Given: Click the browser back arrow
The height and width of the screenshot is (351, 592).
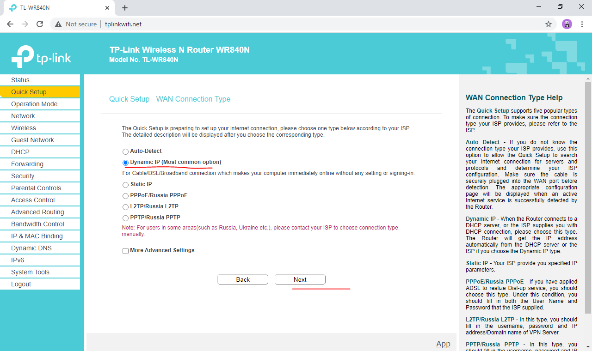Looking at the screenshot, I should [10, 24].
